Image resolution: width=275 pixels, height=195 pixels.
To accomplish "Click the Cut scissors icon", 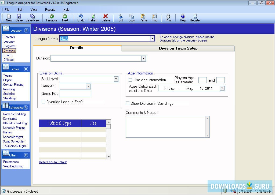I will pos(121,16).
